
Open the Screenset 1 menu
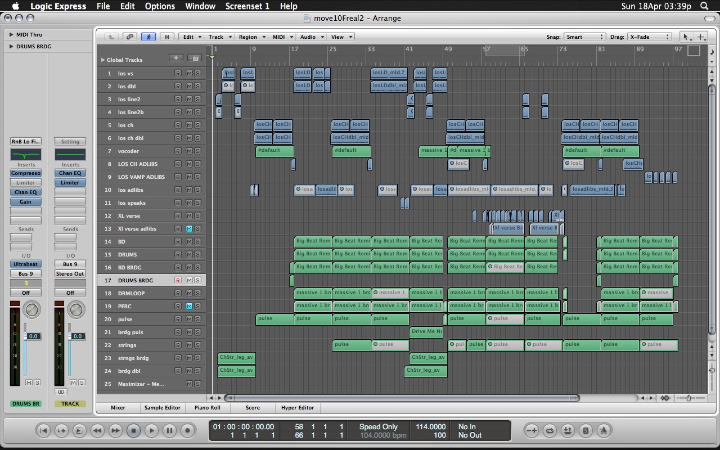(x=247, y=6)
